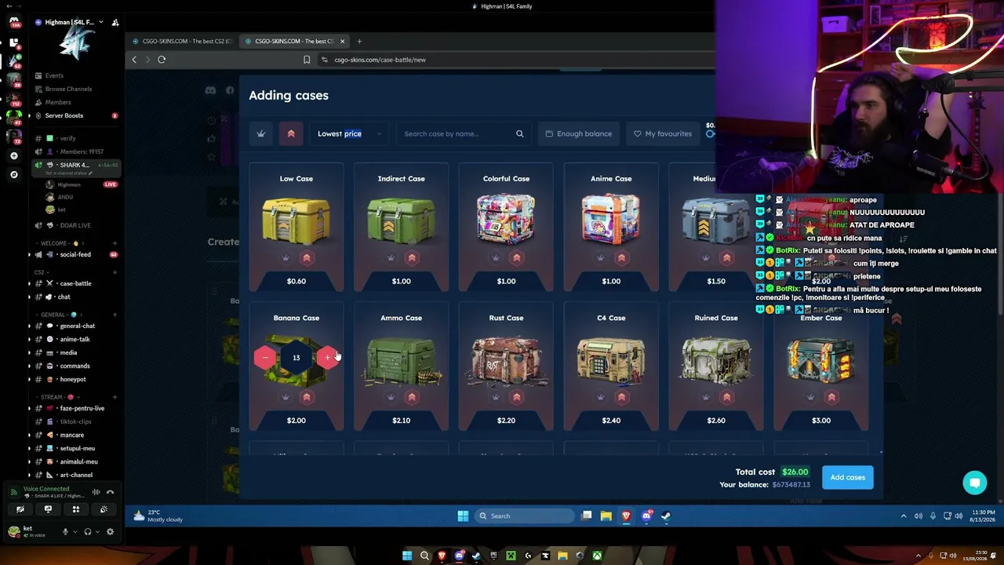1004x565 pixels.
Task: Select the Colorful Case thumbnail
Action: 506,221
